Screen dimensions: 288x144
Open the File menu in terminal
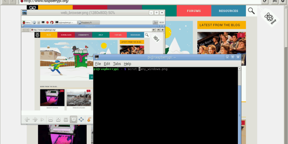click(98, 64)
